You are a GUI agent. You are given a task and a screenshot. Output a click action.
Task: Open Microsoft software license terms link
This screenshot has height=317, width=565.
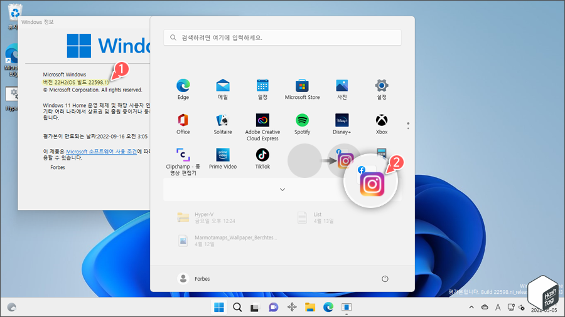102,152
